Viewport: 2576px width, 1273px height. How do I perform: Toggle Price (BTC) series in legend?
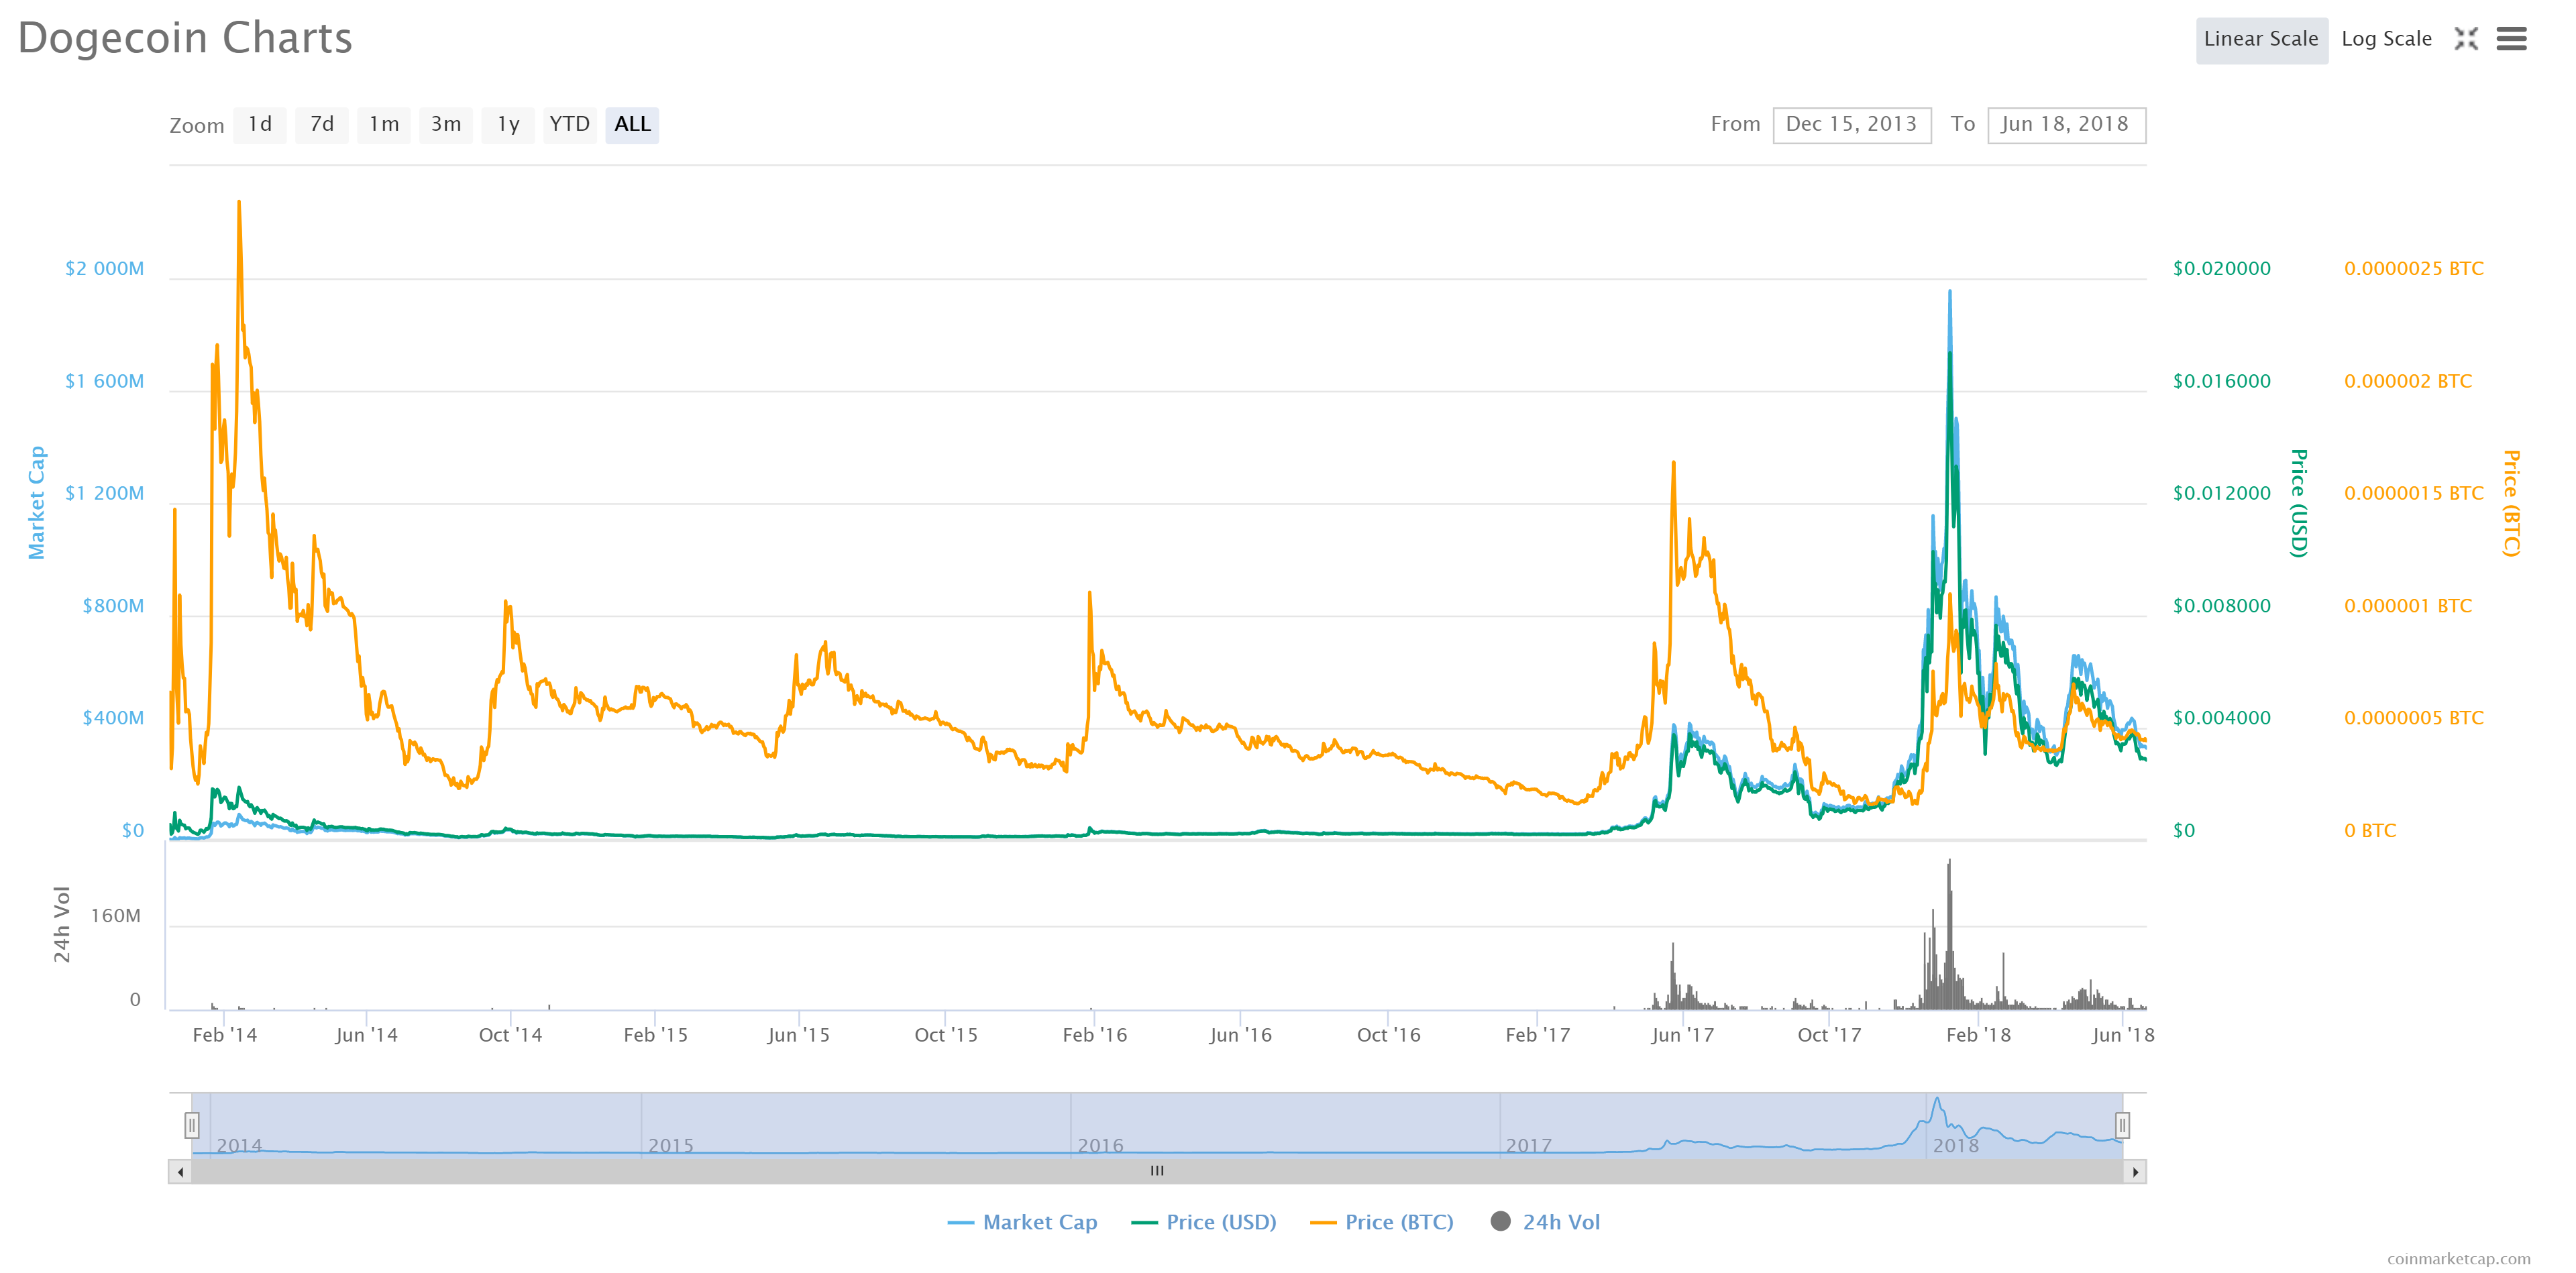pyautogui.click(x=1382, y=1222)
